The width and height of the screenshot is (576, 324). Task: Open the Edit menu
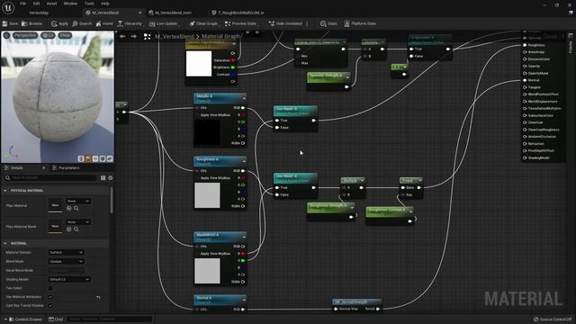[36, 4]
